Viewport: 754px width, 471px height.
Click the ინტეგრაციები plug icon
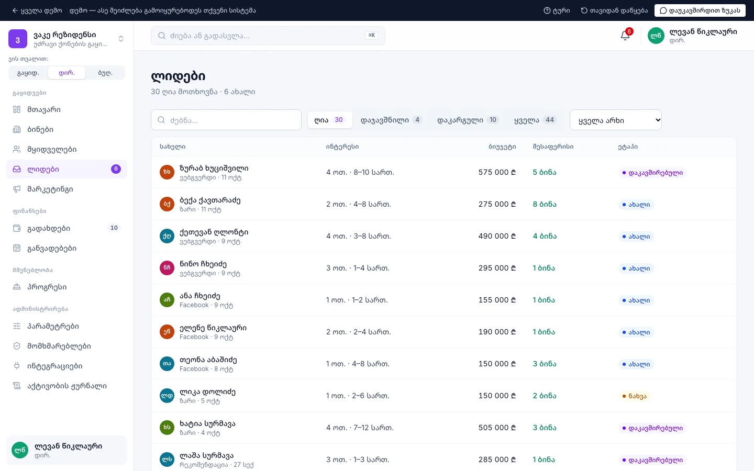[17, 366]
